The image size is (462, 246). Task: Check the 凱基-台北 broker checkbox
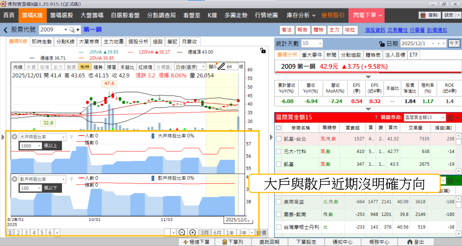[279, 139]
